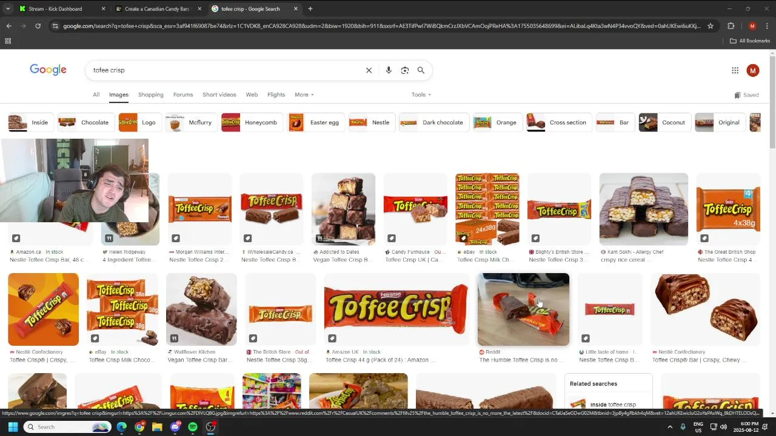Click the Chrome address bar URL
The width and height of the screenshot is (776, 436).
[382, 26]
